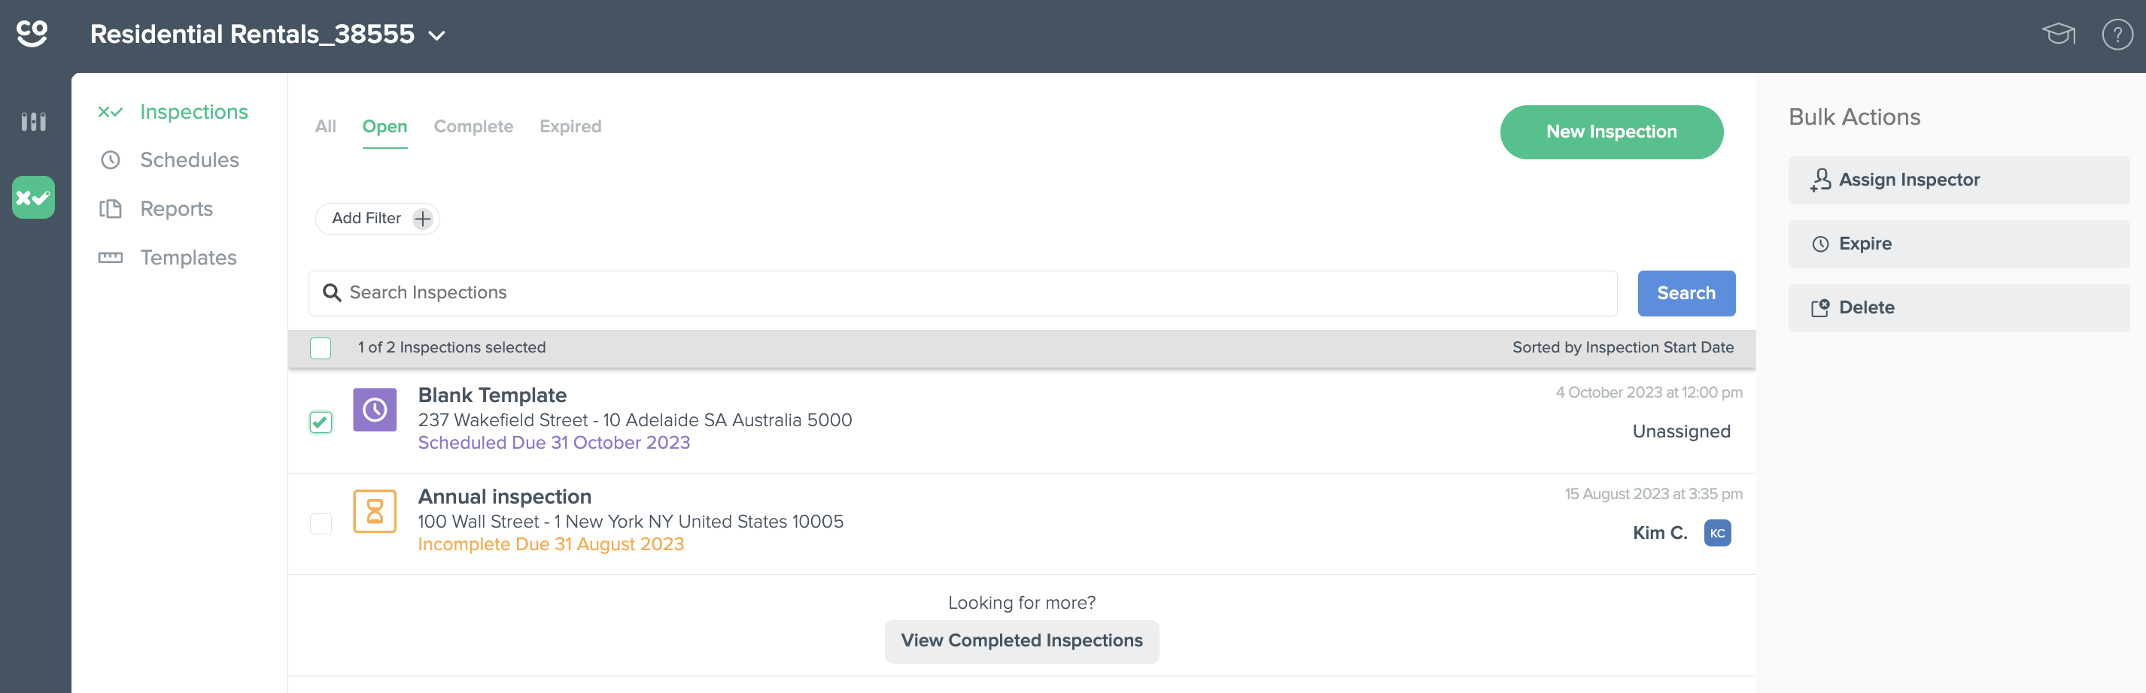Click the New Inspection button
Image resolution: width=2146 pixels, height=693 pixels.
pyautogui.click(x=1610, y=132)
